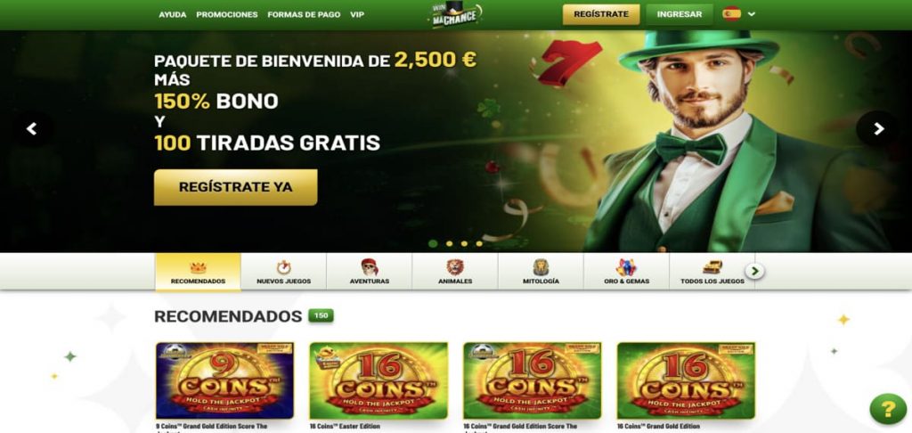This screenshot has width=912, height=433.
Task: Go to next banner slide arrow
Action: 878,128
